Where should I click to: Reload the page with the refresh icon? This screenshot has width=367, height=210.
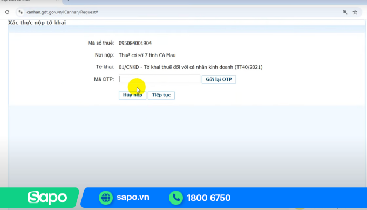click(7, 12)
